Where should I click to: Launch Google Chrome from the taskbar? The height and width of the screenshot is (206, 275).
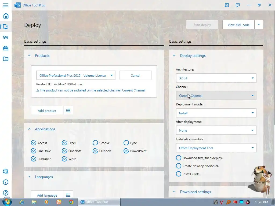[x=71, y=202]
